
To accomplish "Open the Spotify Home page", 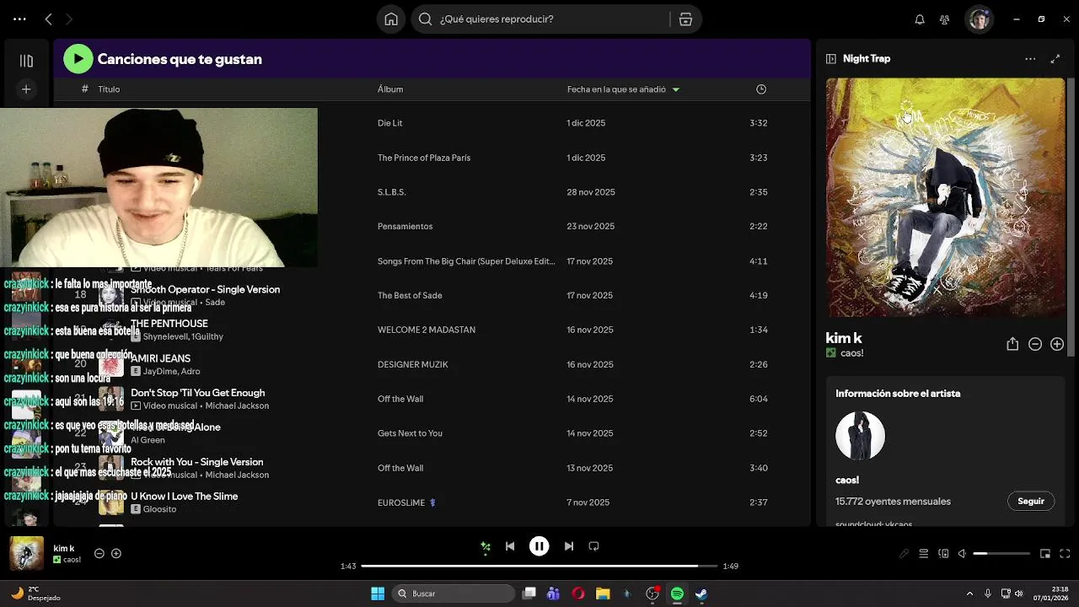I will (x=391, y=19).
